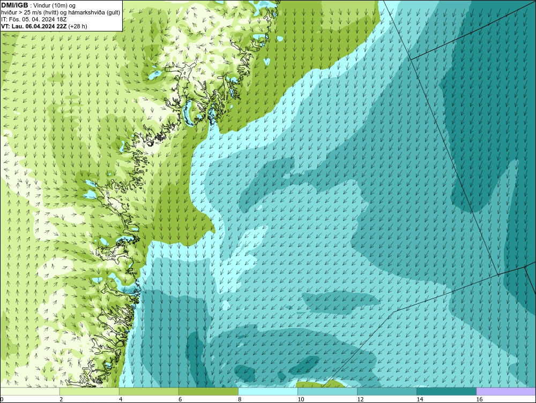The width and height of the screenshot is (536, 403).
Task: Click the 12-14 m/s teal swatch
Action: pyautogui.click(x=387, y=391)
